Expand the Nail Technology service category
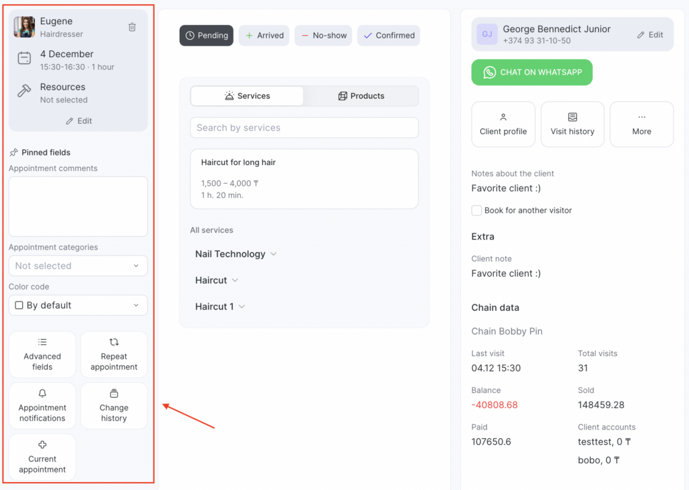This screenshot has height=490, width=689. (x=235, y=254)
